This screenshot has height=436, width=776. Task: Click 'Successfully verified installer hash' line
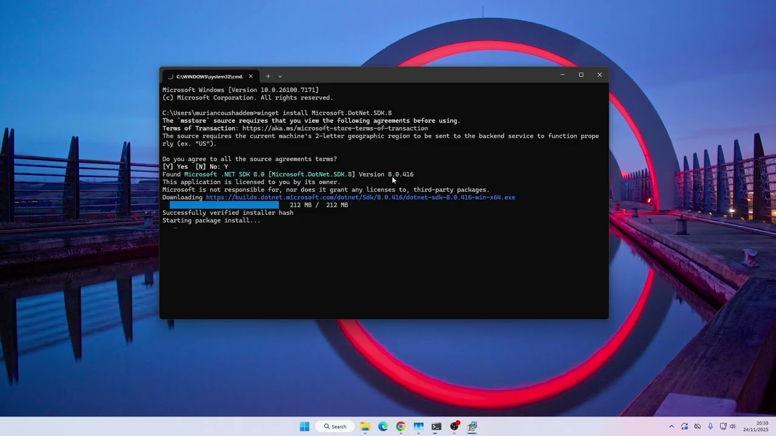point(228,213)
